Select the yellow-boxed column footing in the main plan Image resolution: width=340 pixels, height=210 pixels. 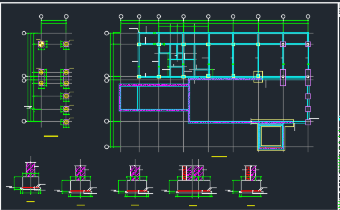[258, 77]
